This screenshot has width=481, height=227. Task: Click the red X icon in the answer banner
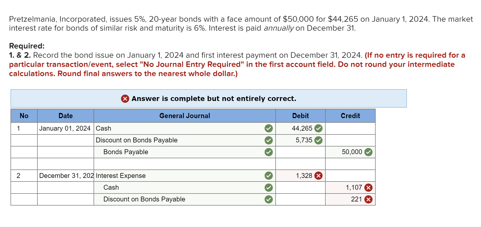(125, 99)
